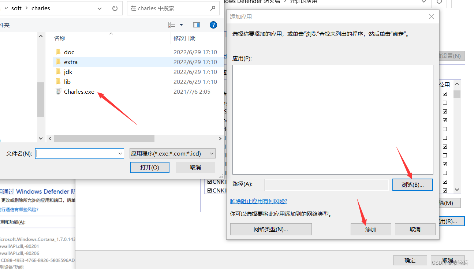Viewport: 474px width, 269px height.
Task: Toggle the preview pane icon
Action: 197,25
